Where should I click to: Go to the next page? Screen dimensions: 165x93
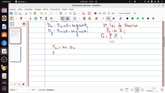(65, 13)
